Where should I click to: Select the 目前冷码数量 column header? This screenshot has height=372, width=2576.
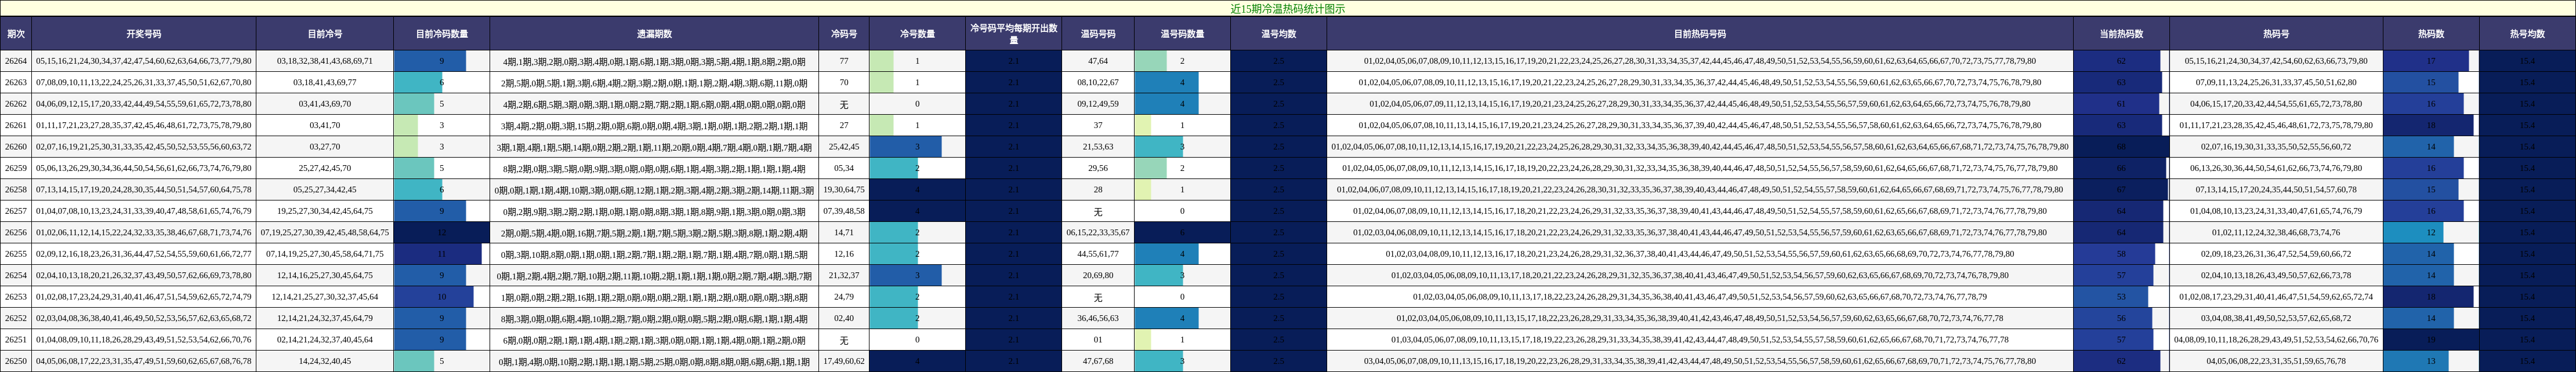441,34
